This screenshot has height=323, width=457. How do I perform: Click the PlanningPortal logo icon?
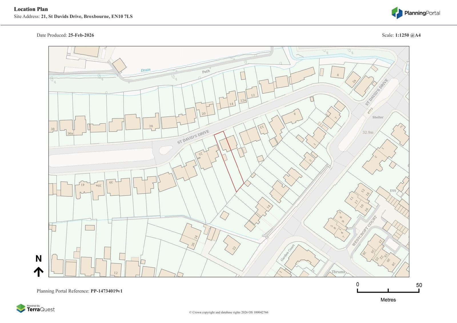click(x=397, y=13)
